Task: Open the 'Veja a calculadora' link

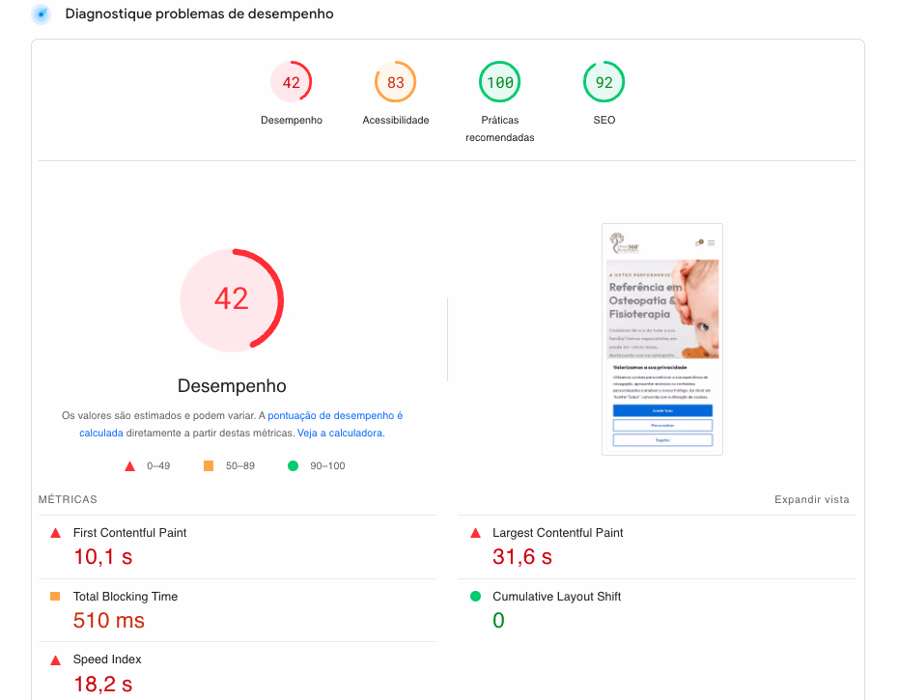Action: point(340,434)
